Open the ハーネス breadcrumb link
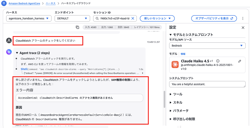Viewport: 250px width, 128px height. click(51, 3)
